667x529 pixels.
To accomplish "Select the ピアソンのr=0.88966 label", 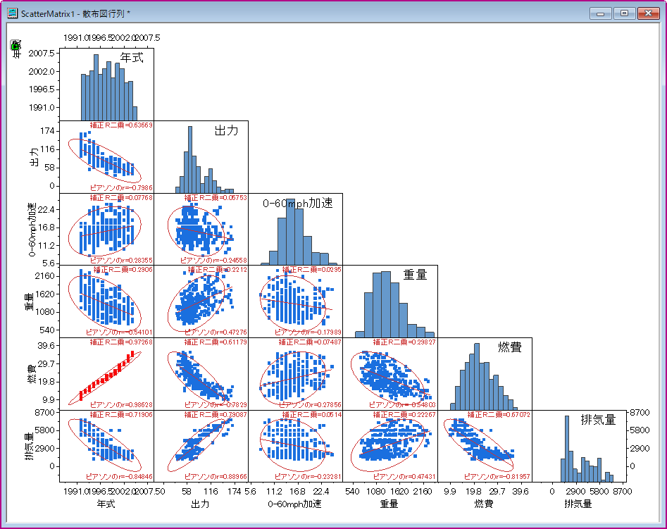I will pyautogui.click(x=216, y=476).
